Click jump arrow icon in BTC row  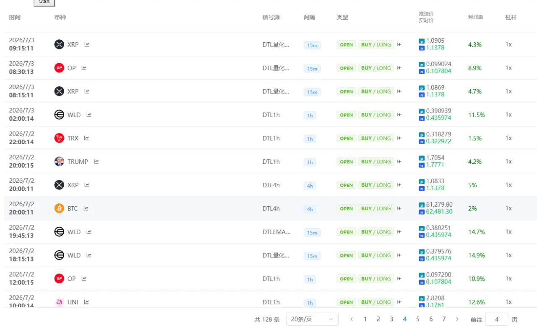coord(399,208)
